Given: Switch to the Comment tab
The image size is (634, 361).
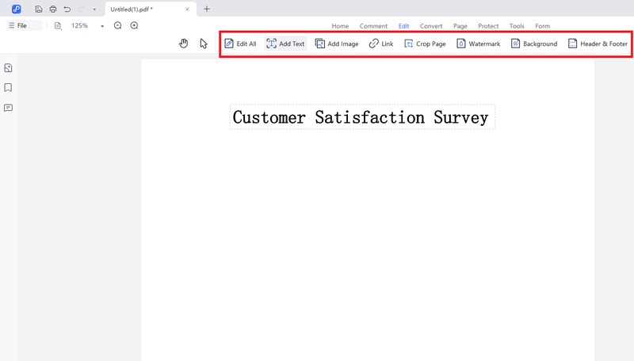Looking at the screenshot, I should (x=373, y=26).
